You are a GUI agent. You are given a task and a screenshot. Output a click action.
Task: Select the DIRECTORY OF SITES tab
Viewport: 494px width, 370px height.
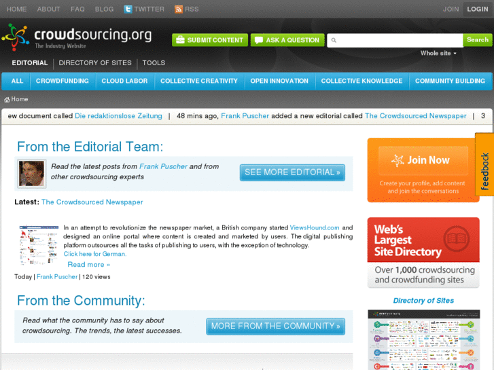click(x=95, y=62)
